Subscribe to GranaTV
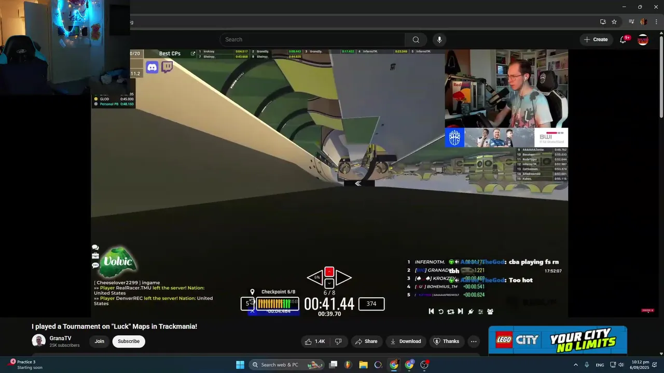The height and width of the screenshot is (373, 664). 129,341
